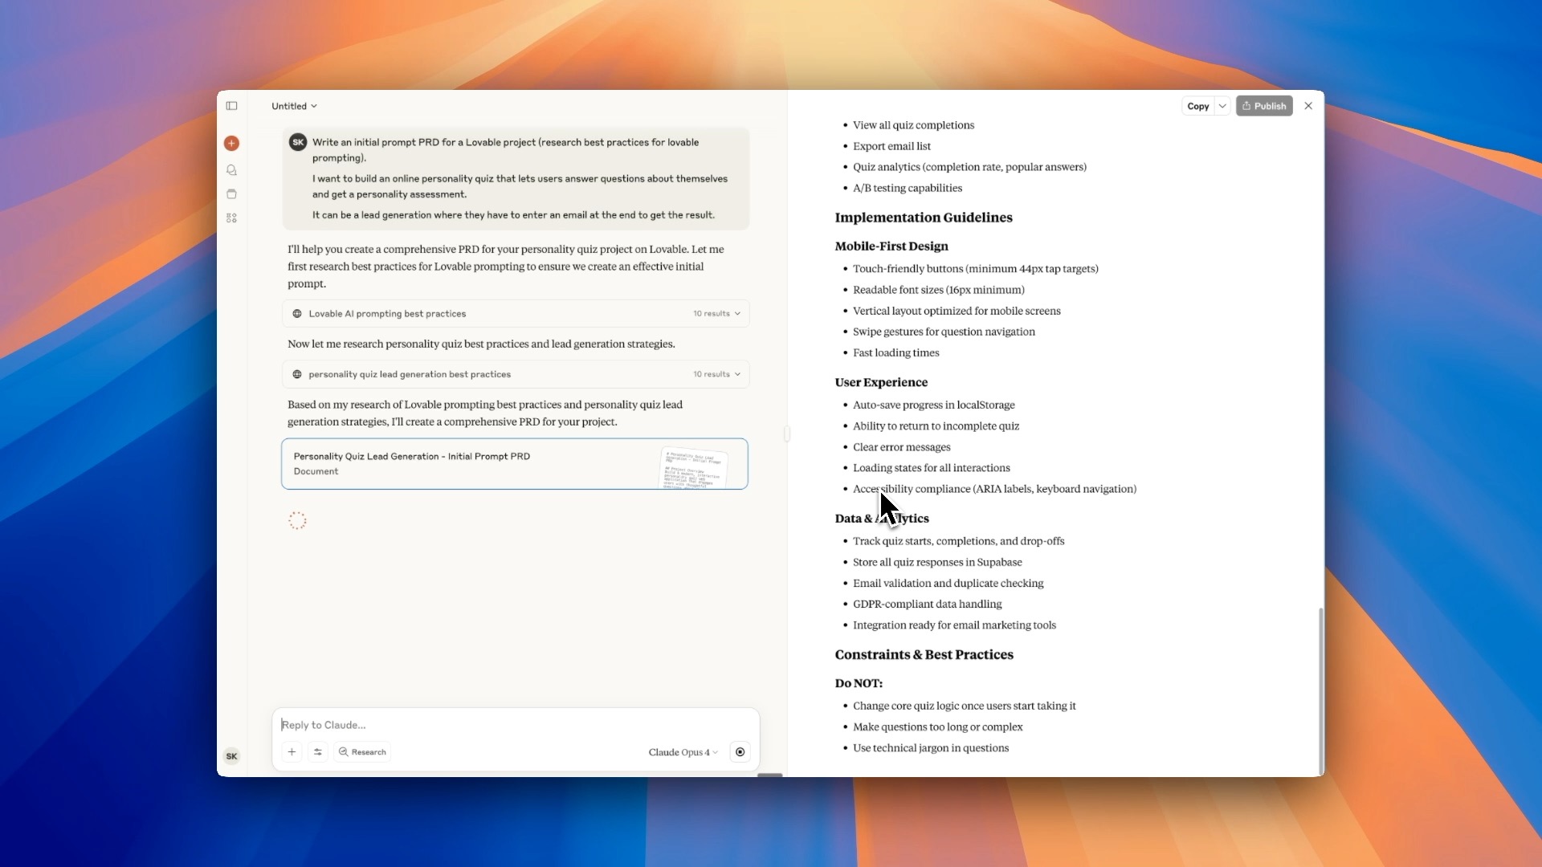The width and height of the screenshot is (1542, 867).
Task: Open the projects sidebar icon
Action: (231, 194)
